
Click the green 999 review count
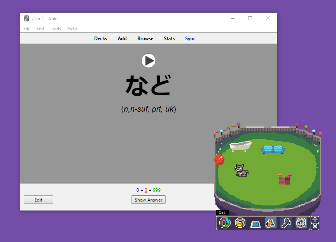point(157,190)
